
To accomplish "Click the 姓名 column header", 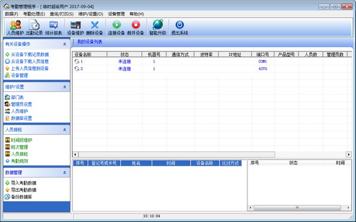I will [136, 163].
